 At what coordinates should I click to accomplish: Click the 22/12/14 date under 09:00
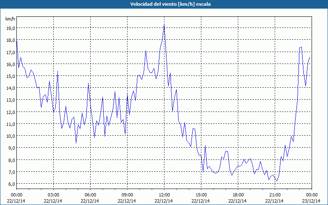coord(127,201)
